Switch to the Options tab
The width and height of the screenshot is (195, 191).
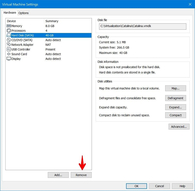pos(23,13)
